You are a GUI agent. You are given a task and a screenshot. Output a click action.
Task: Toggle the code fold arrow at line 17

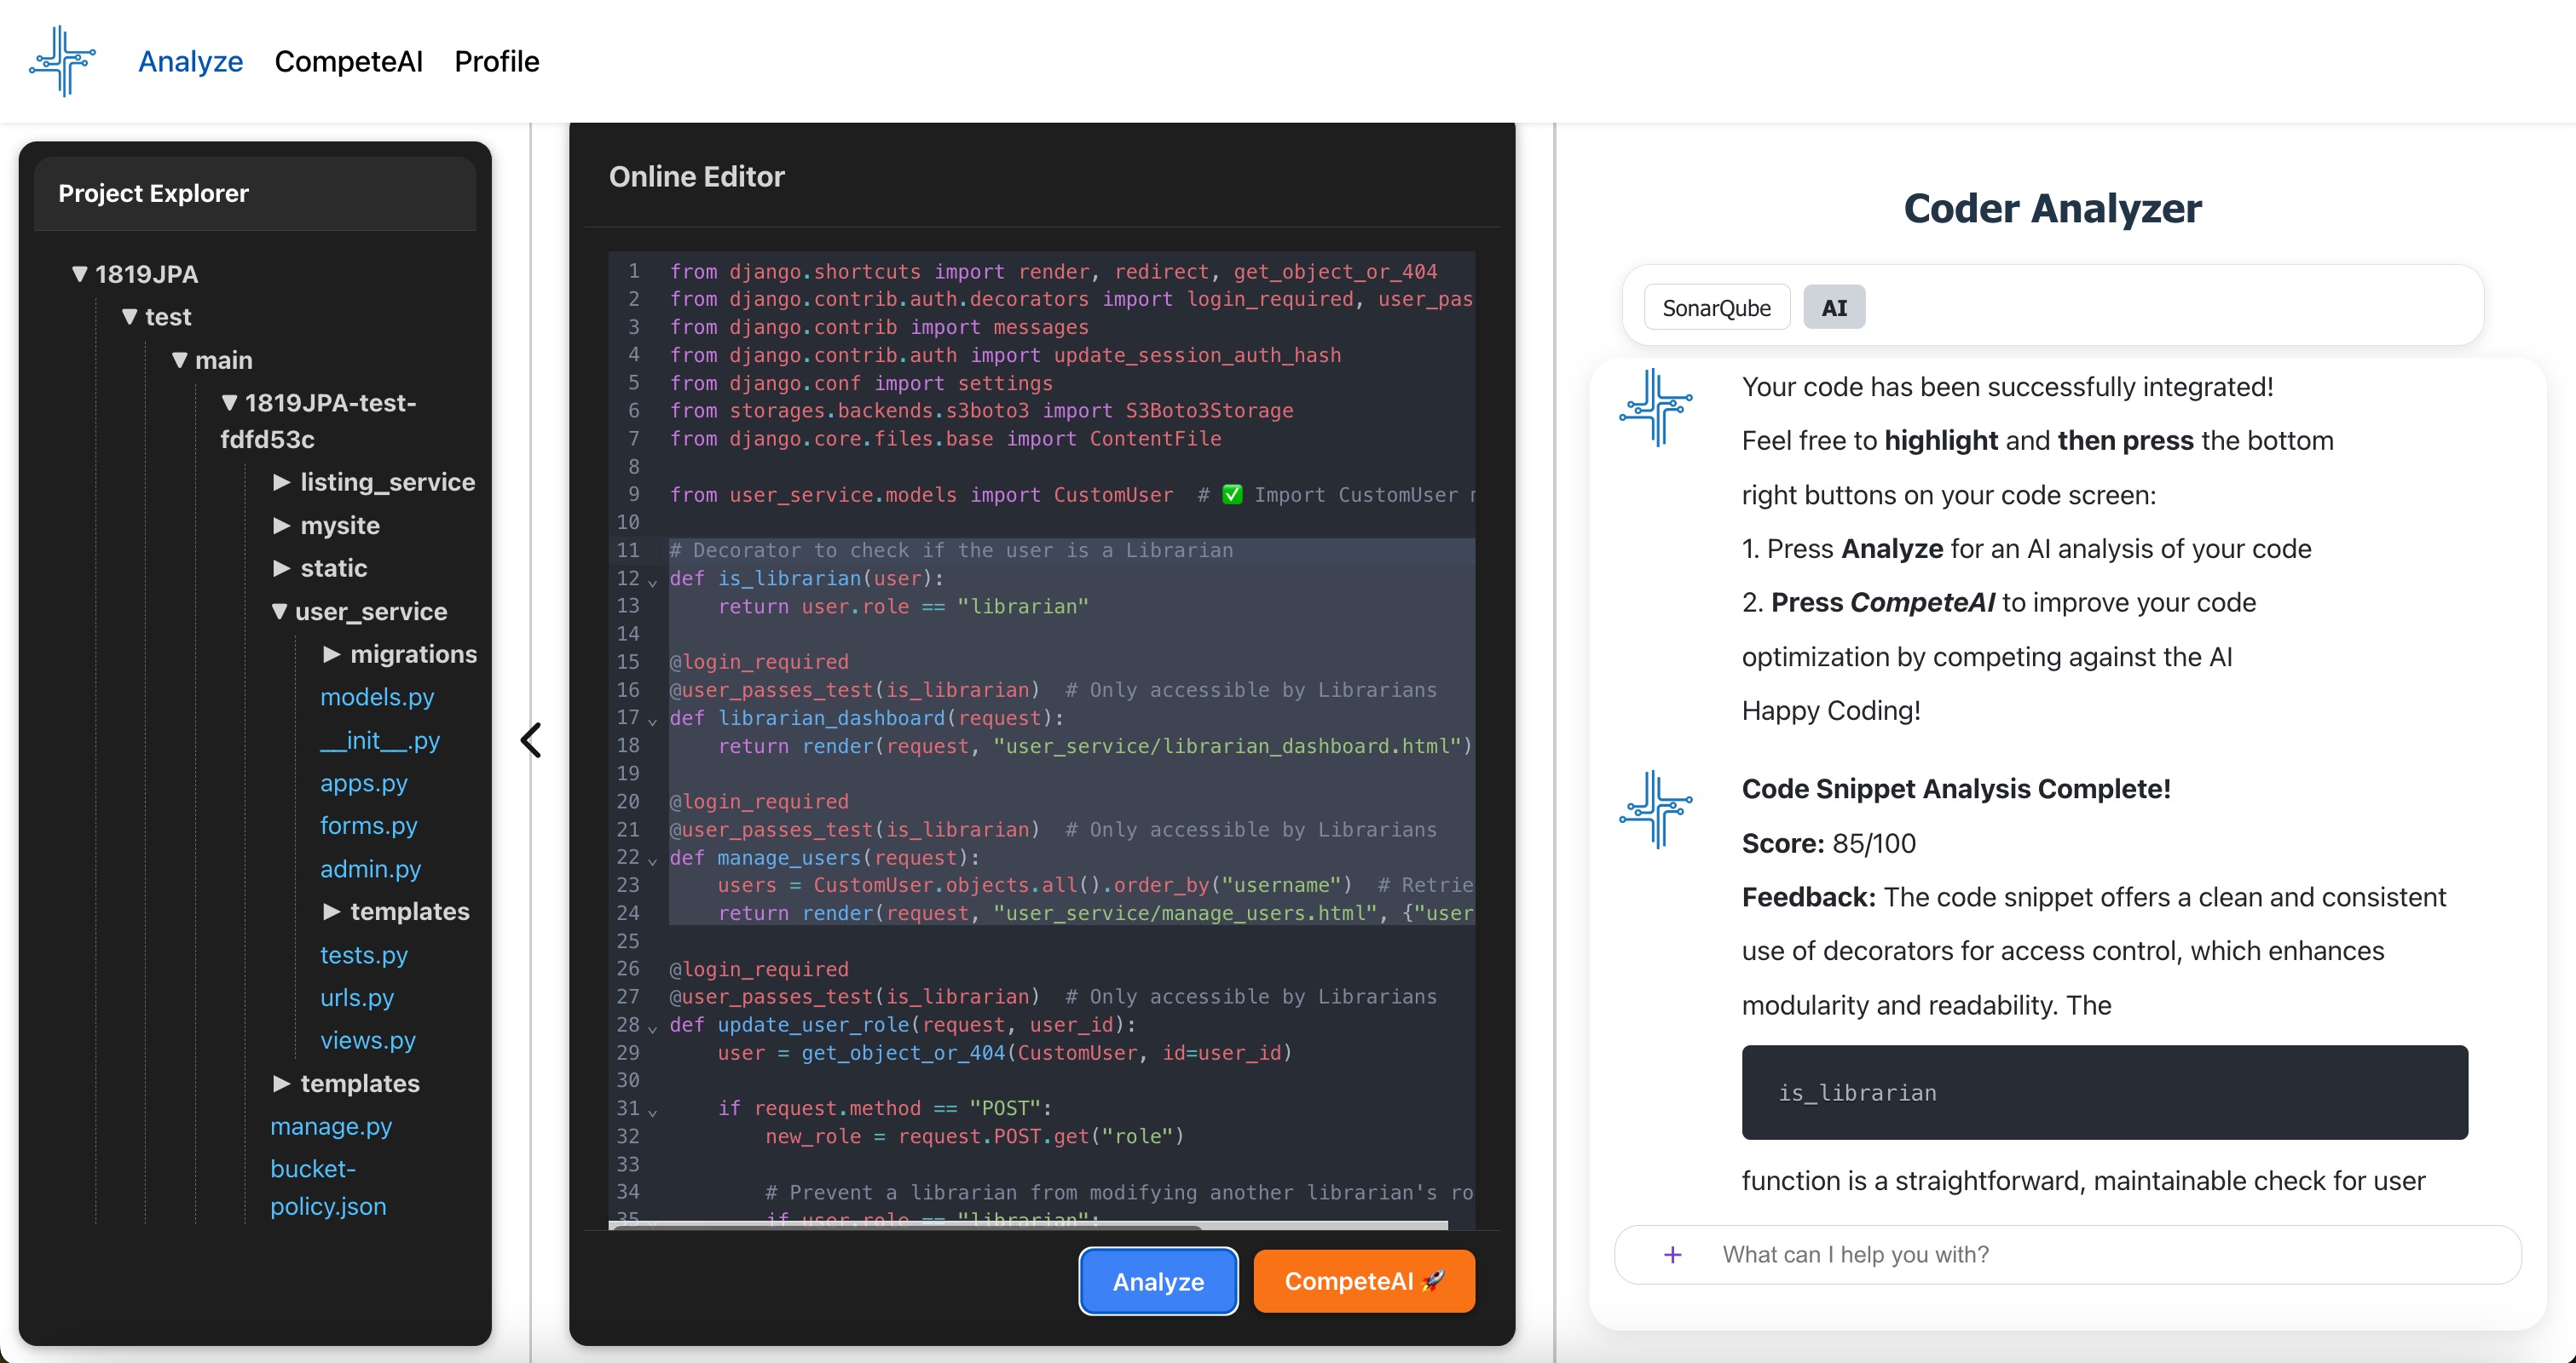(653, 721)
